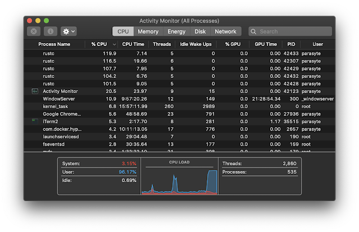Image resolution: width=359 pixels, height=232 pixels.
Task: Switch to the Energy tab
Action: [x=176, y=31]
